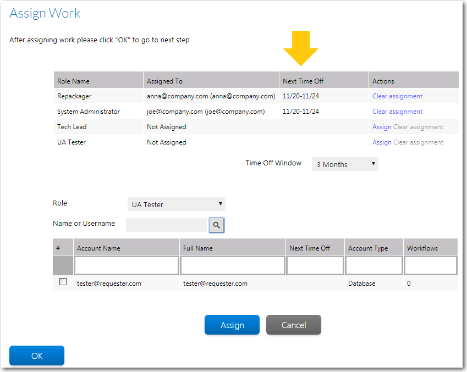
Task: Click the Workflows filter box
Action: [x=430, y=265]
